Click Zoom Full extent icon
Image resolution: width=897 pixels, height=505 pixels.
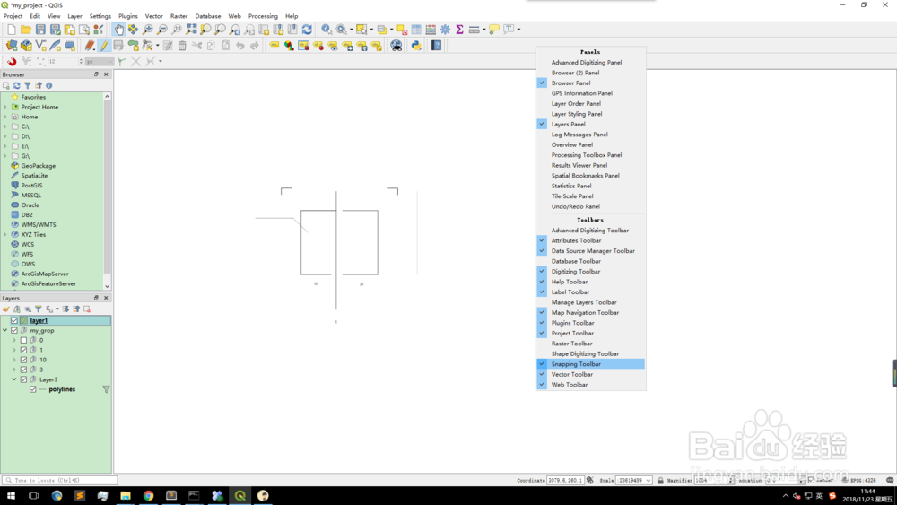pyautogui.click(x=191, y=30)
